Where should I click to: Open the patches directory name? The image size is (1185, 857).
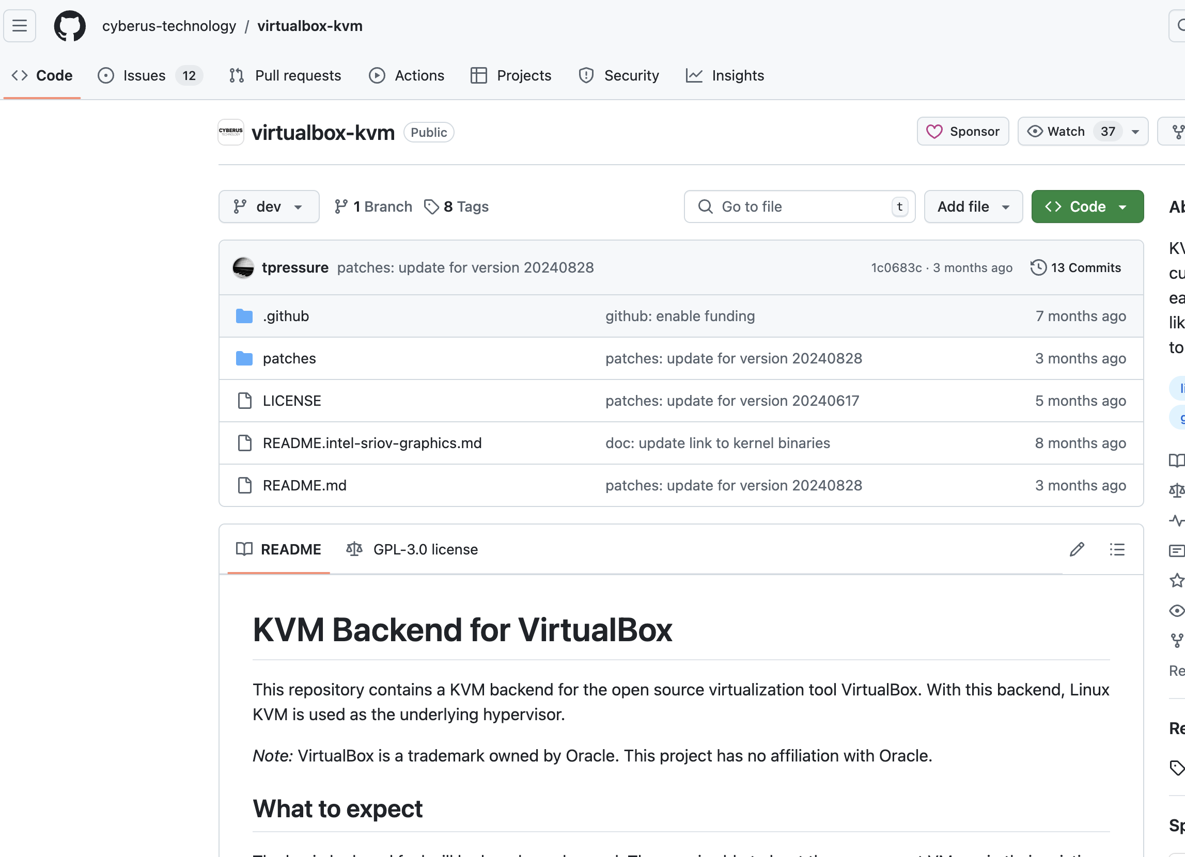(289, 358)
